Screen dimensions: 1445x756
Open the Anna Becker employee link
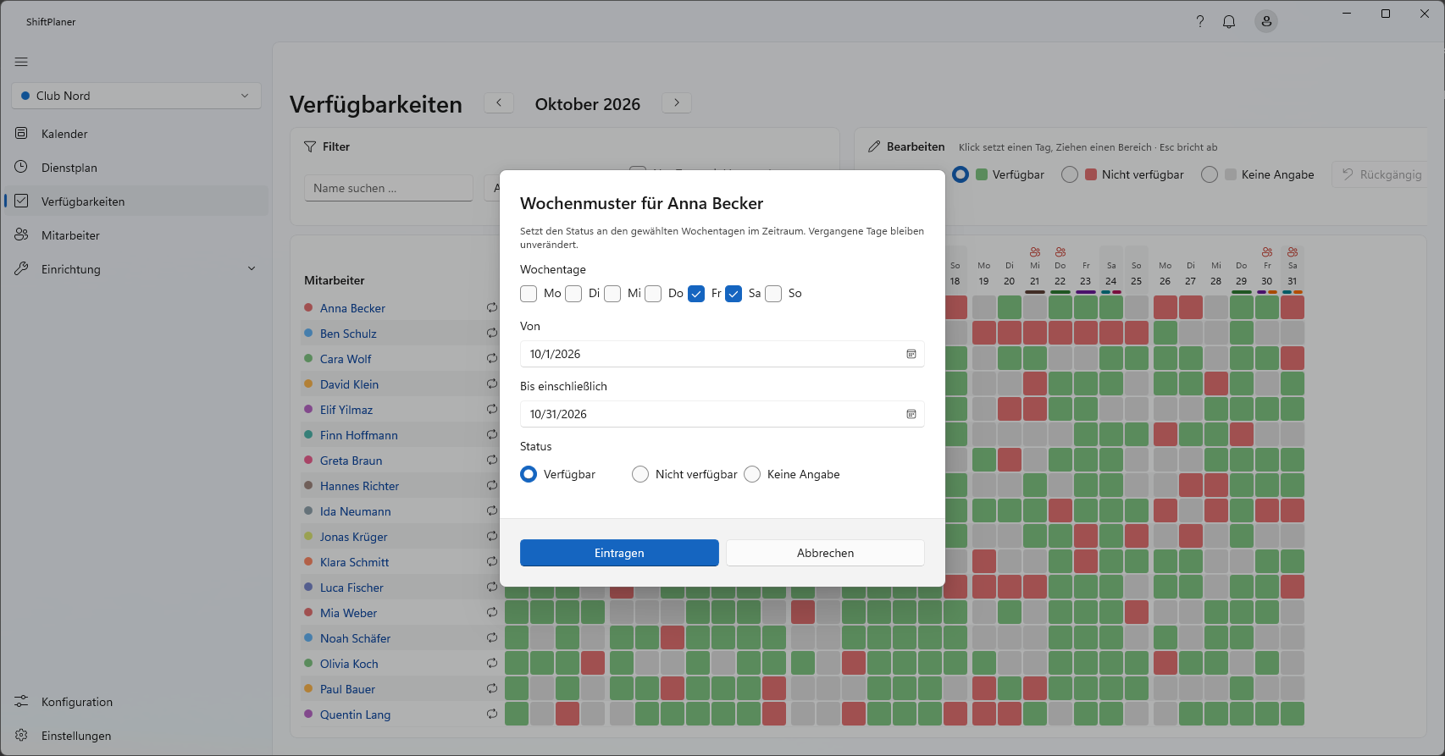(x=352, y=308)
